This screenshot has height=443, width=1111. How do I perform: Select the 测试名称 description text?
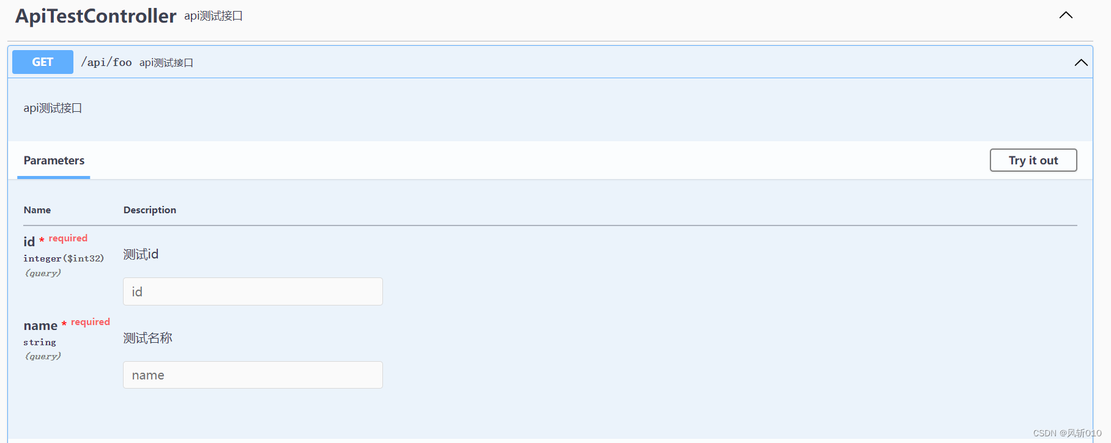pos(147,337)
